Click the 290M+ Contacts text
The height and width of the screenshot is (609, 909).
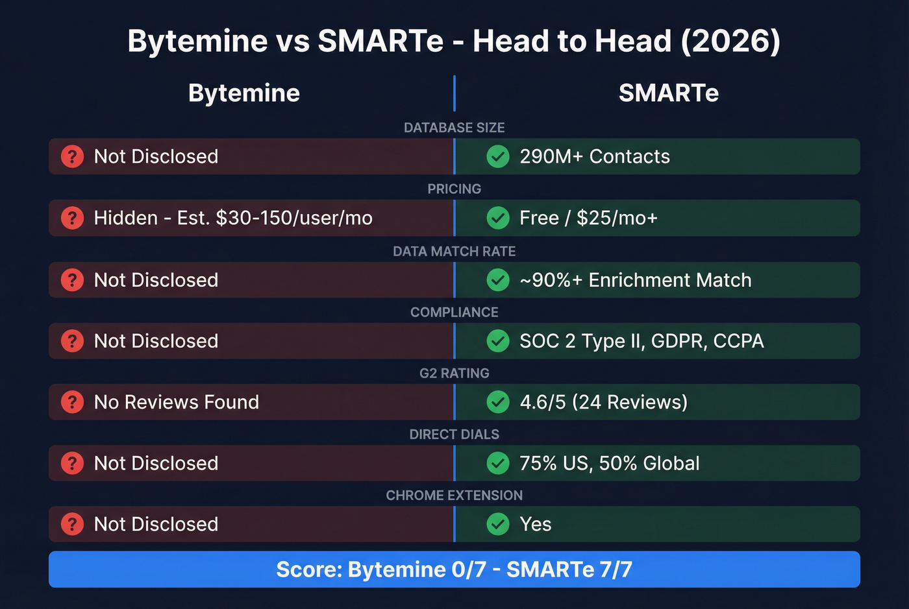tap(595, 156)
